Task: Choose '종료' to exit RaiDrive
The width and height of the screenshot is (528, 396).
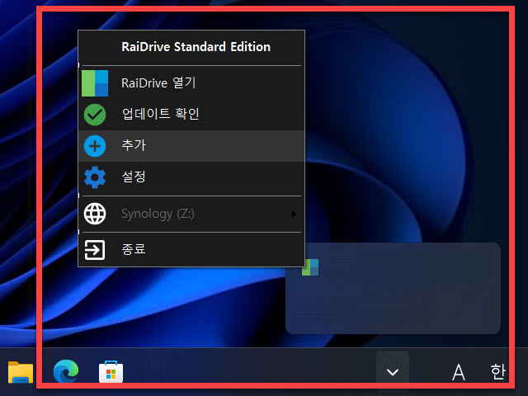Action: click(x=191, y=250)
